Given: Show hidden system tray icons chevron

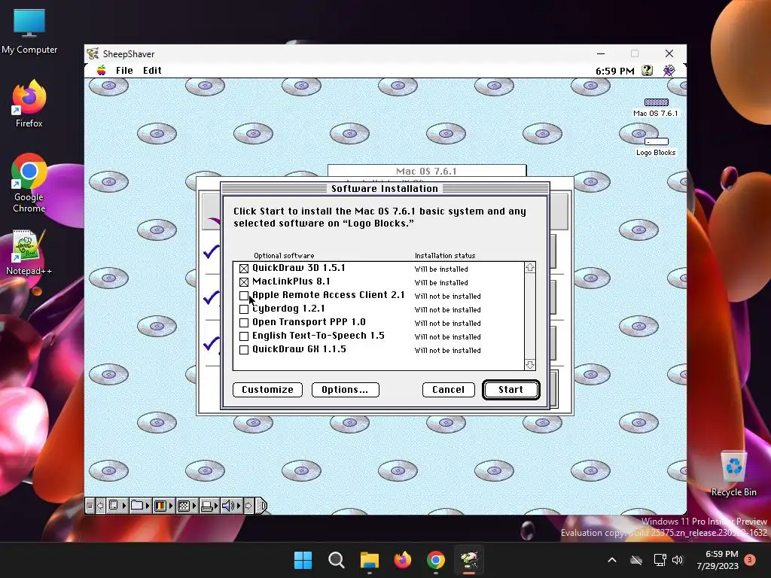Looking at the screenshot, I should pyautogui.click(x=612, y=560).
